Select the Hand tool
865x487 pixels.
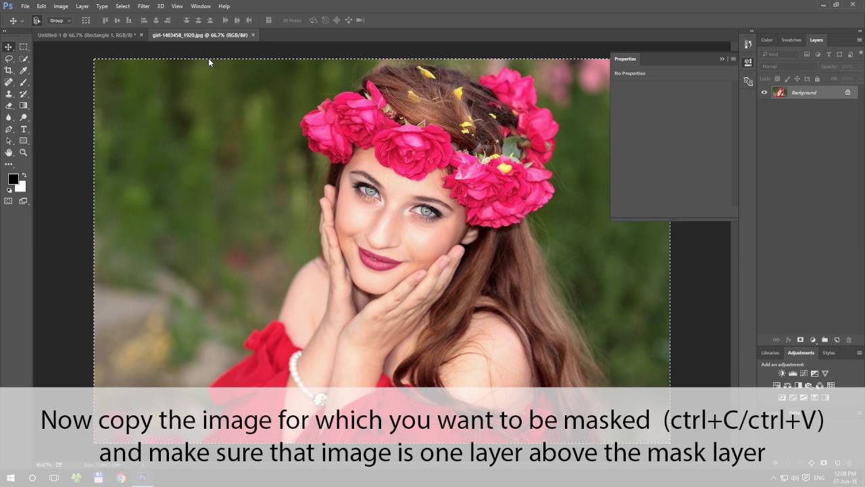pyautogui.click(x=9, y=152)
